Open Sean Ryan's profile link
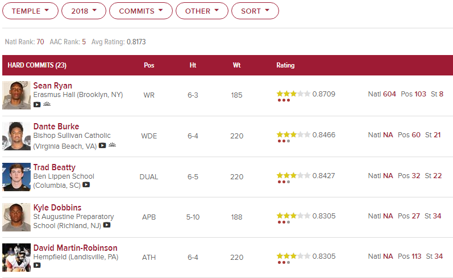Image resolution: width=453 pixels, height=278 pixels. point(53,86)
